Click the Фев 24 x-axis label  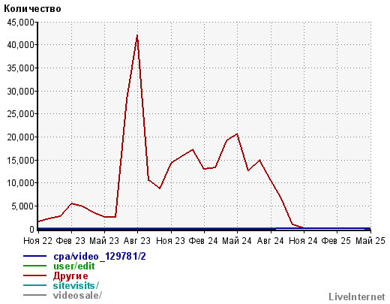(203, 241)
